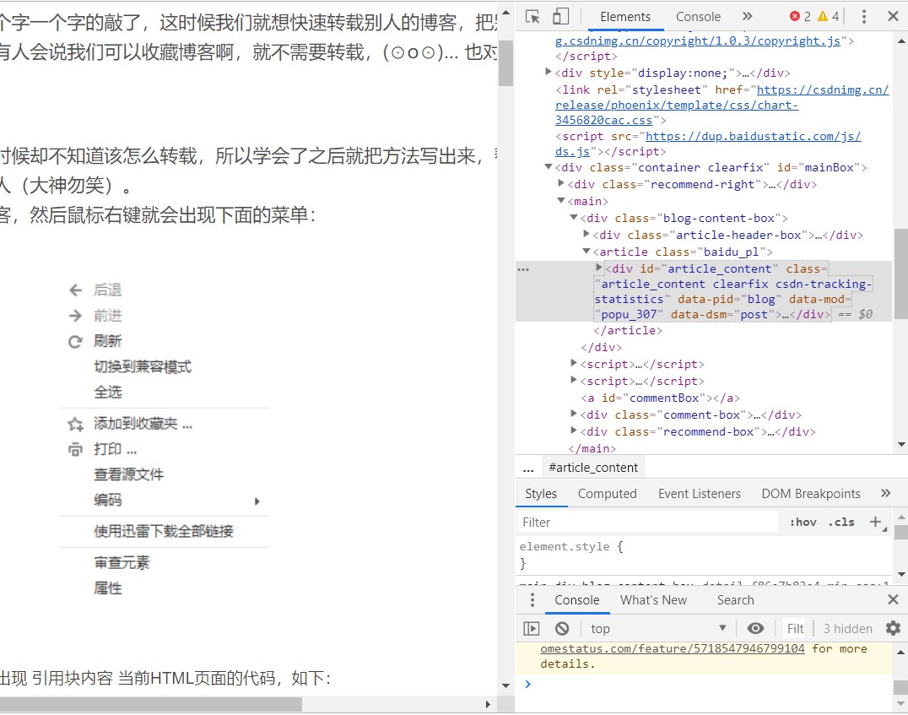Click the Elements panel scroll down arrow
This screenshot has height=715, width=908.
(x=901, y=445)
